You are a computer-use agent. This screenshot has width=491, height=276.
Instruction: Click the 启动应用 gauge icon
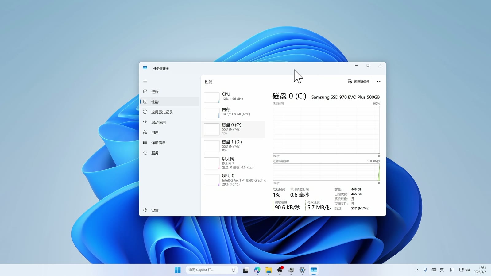(x=145, y=122)
